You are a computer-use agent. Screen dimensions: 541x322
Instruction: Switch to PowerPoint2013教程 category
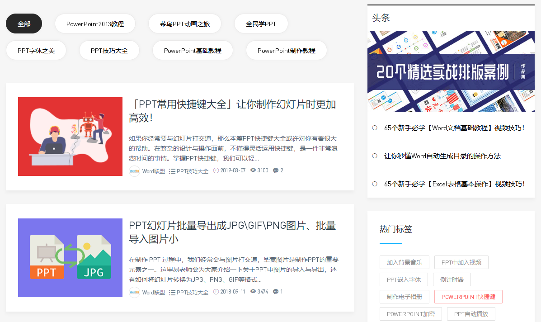pyautogui.click(x=95, y=24)
